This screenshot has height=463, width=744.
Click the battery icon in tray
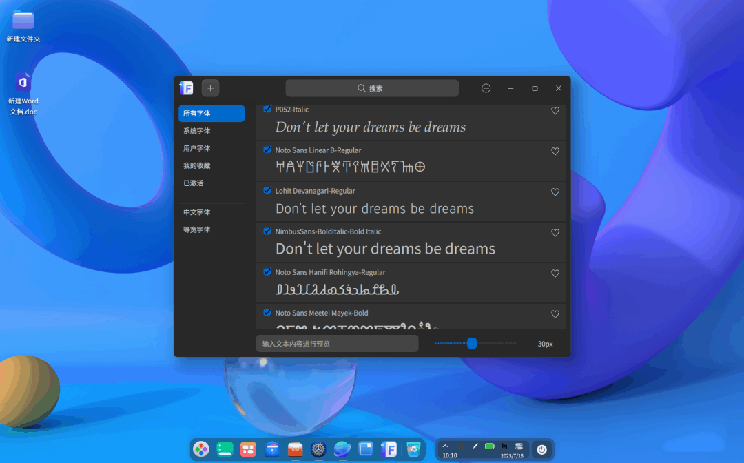(x=490, y=446)
